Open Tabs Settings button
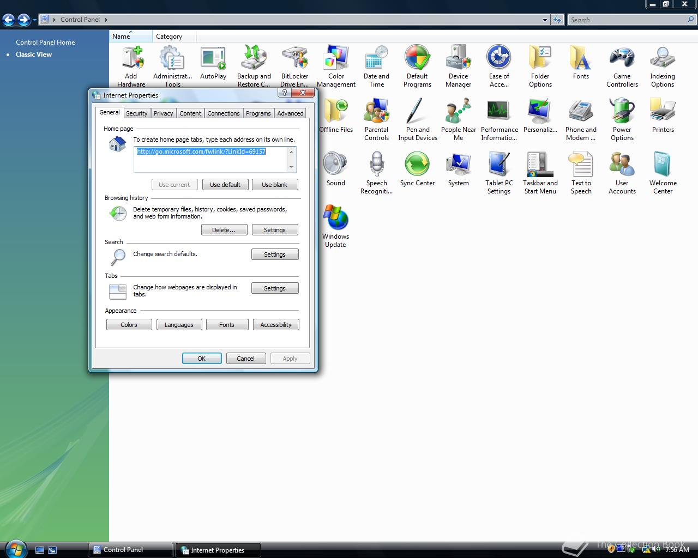The height and width of the screenshot is (558, 698). click(x=275, y=288)
